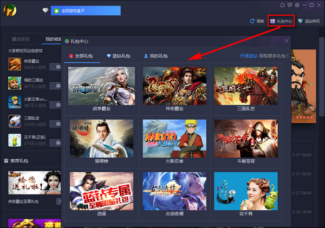
Task: Switch to the 蓝钻礼包 tab
Action: (118, 56)
